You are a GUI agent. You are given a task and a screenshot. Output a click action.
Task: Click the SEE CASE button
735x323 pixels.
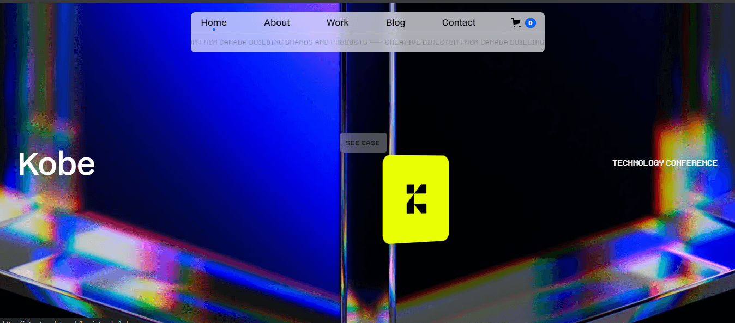(x=363, y=143)
